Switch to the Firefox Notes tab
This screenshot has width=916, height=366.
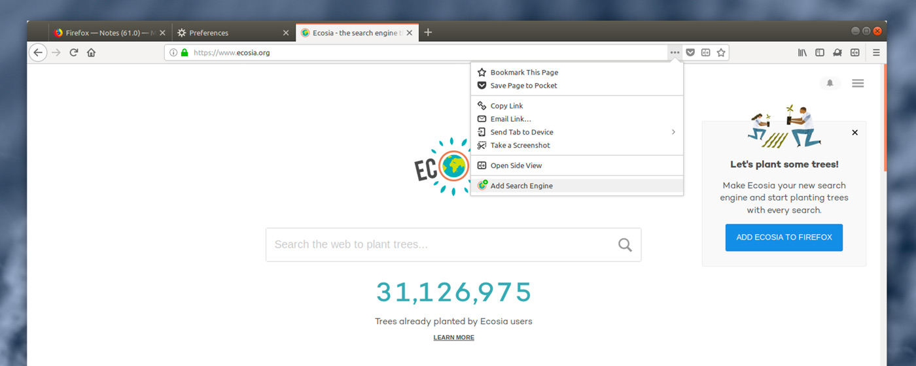pos(111,33)
